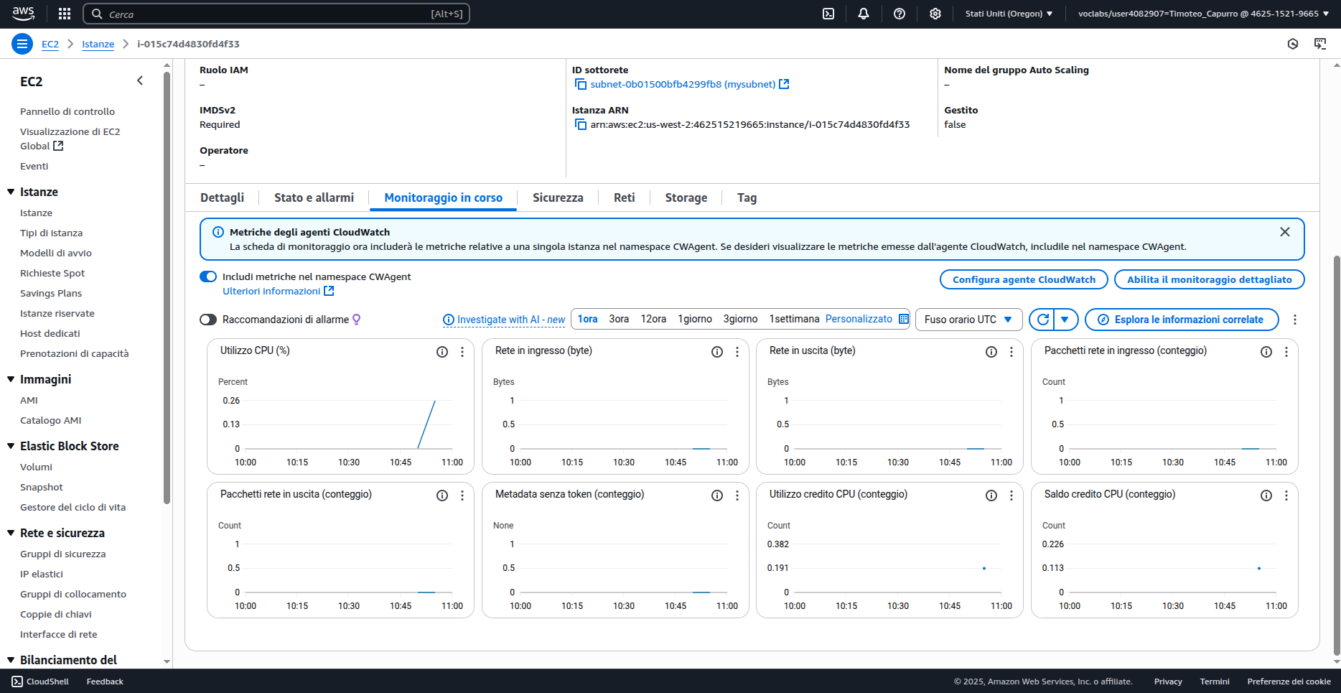Screen dimensions: 1341x693
Task: Open the help question mark icon
Action: point(900,14)
